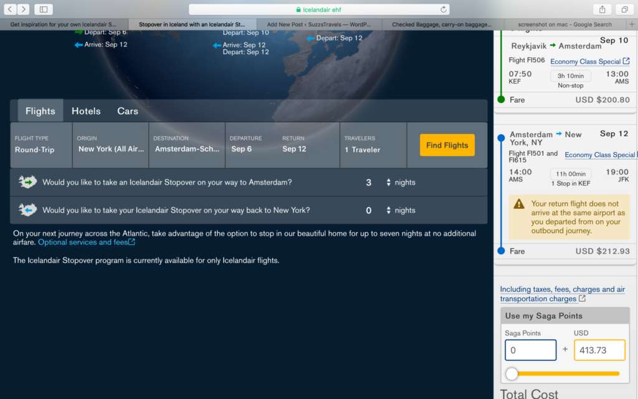Click the yellow Saga Points slider track
Viewport: 638px width, 399px height.
(569, 373)
